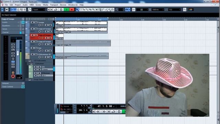Toggle Read automation on Бас track
The height and width of the screenshot is (124, 220).
tap(47, 51)
